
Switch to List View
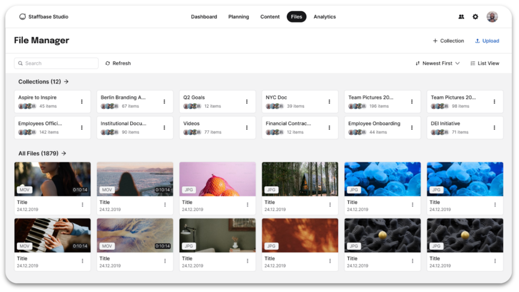pos(485,63)
